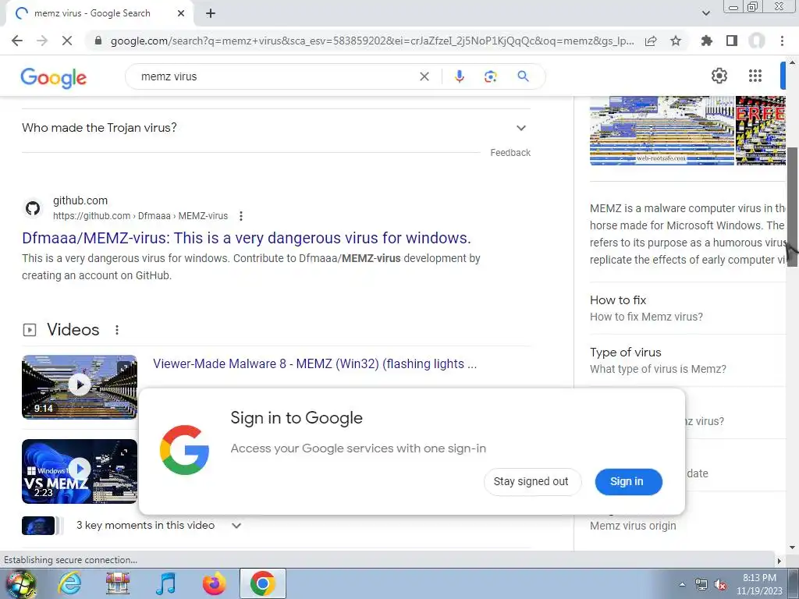Open the Extensions puzzle icon
This screenshot has height=599, width=799.
click(707, 41)
